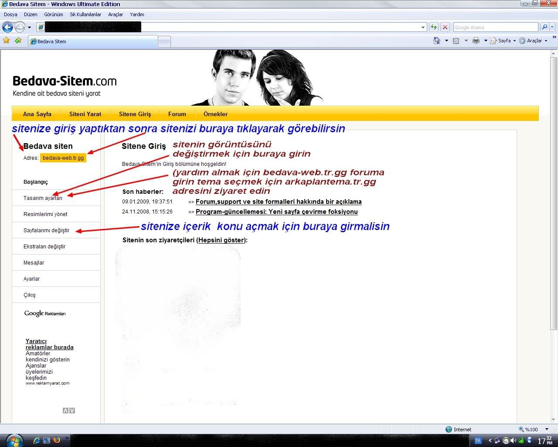Click the RSS feeds icon
Image resolution: width=558 pixels, height=447 pixels.
(456, 41)
